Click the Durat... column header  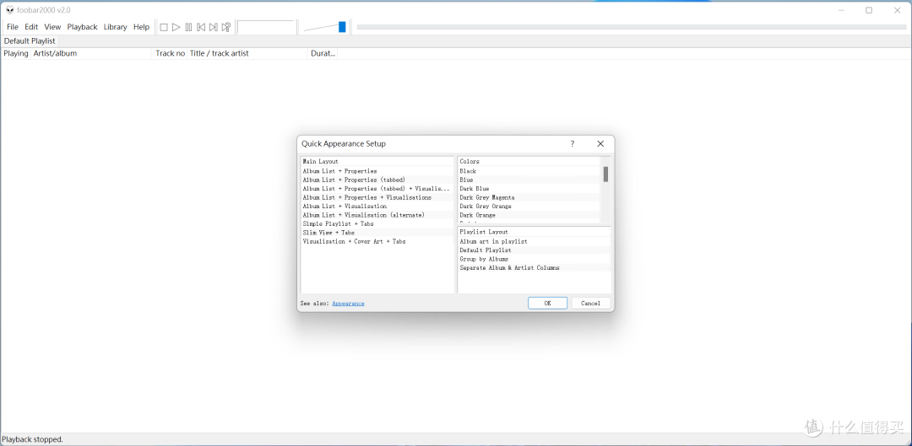click(x=323, y=53)
